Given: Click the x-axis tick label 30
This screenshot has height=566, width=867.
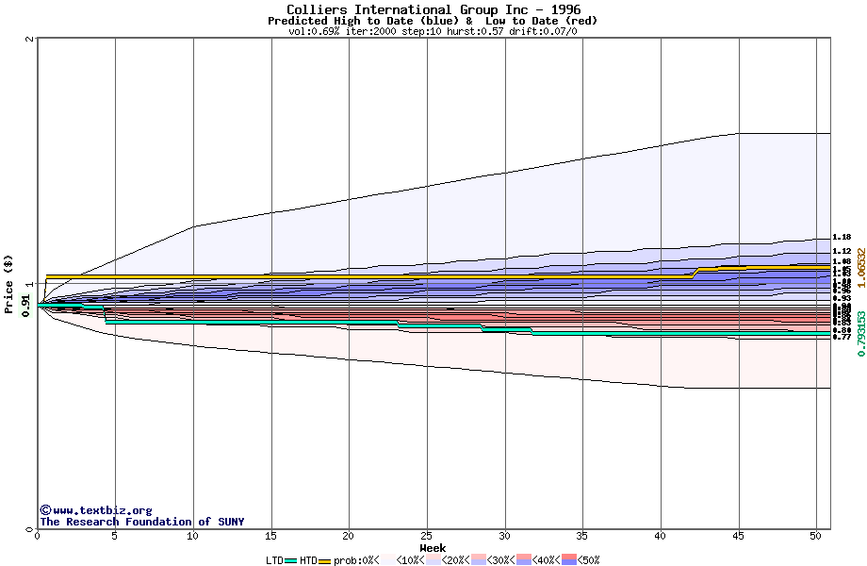Looking at the screenshot, I should (x=504, y=536).
